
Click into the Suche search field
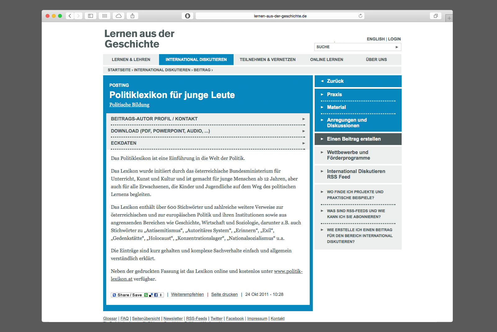(x=354, y=47)
